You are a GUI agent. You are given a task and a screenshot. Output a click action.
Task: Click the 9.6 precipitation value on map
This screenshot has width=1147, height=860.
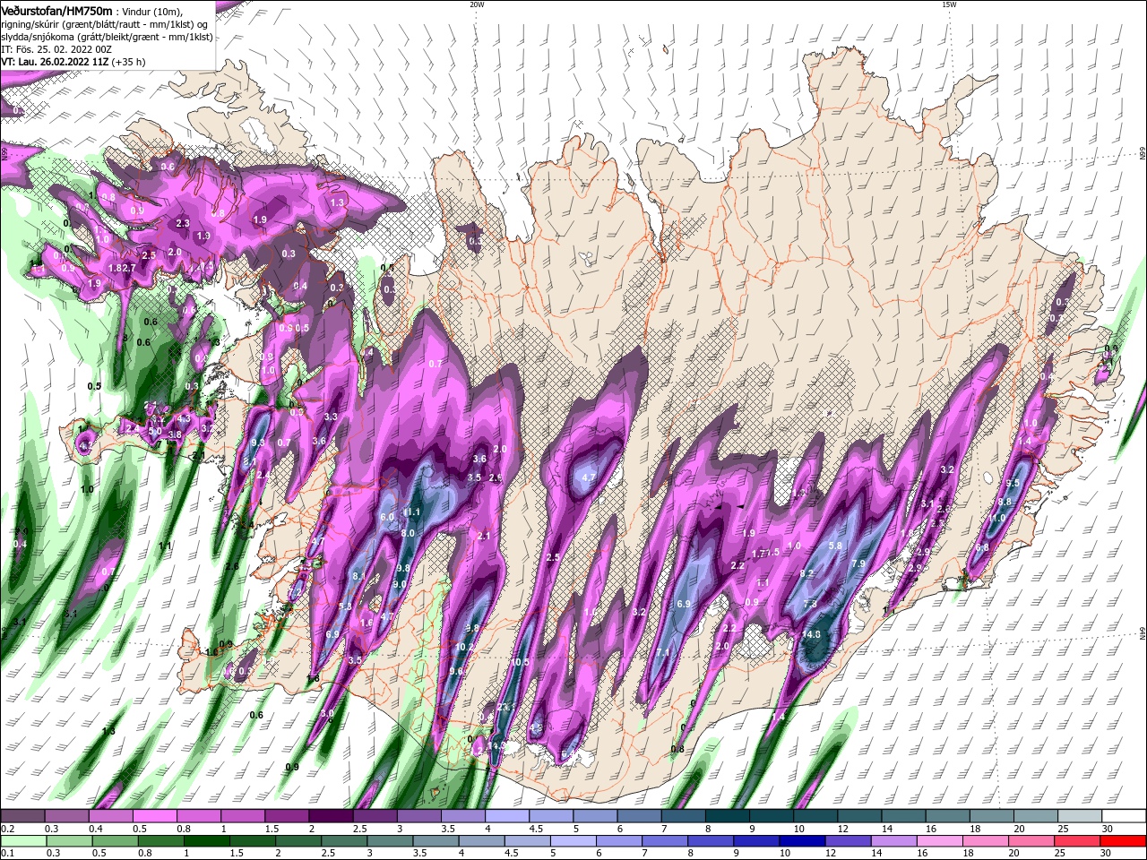coord(456,671)
